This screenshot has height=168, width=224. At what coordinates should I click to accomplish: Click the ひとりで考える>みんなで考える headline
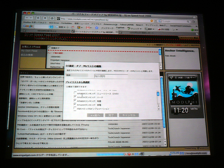[x=32, y=143]
